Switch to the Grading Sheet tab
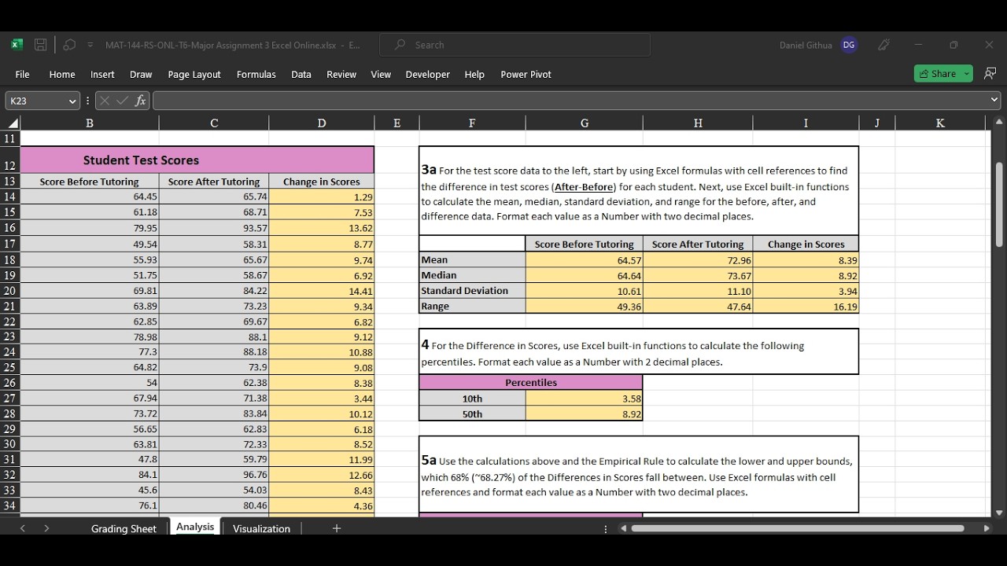Viewport: 1007px width, 566px height. (x=124, y=528)
